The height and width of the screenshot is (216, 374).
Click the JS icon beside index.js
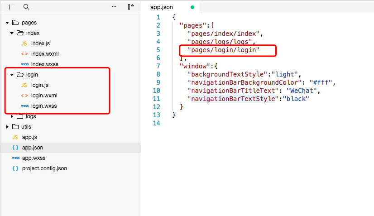point(24,43)
